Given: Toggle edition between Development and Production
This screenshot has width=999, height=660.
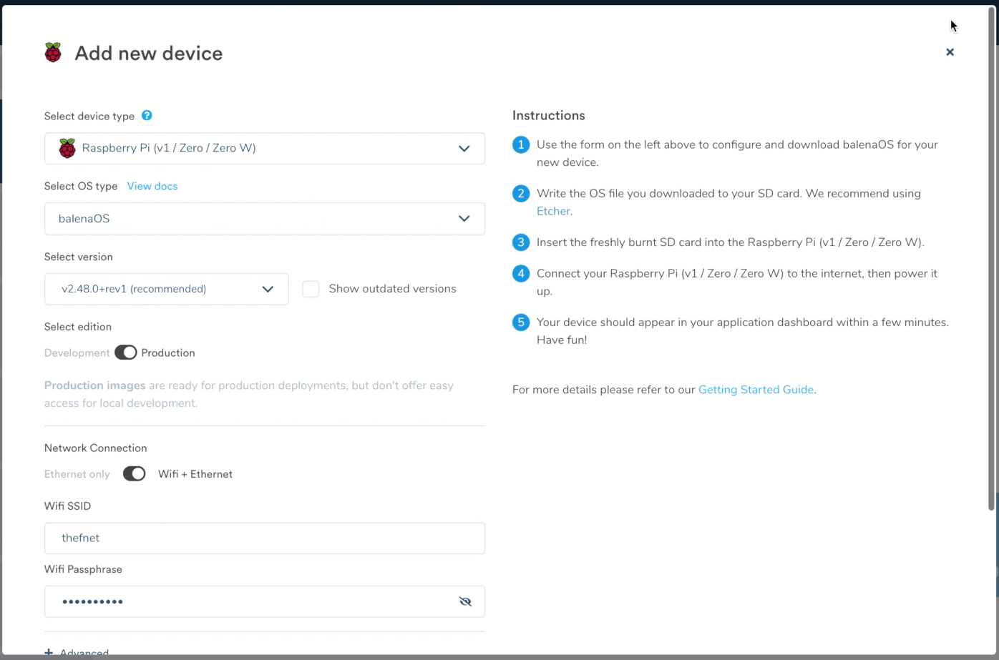Looking at the screenshot, I should click(126, 353).
